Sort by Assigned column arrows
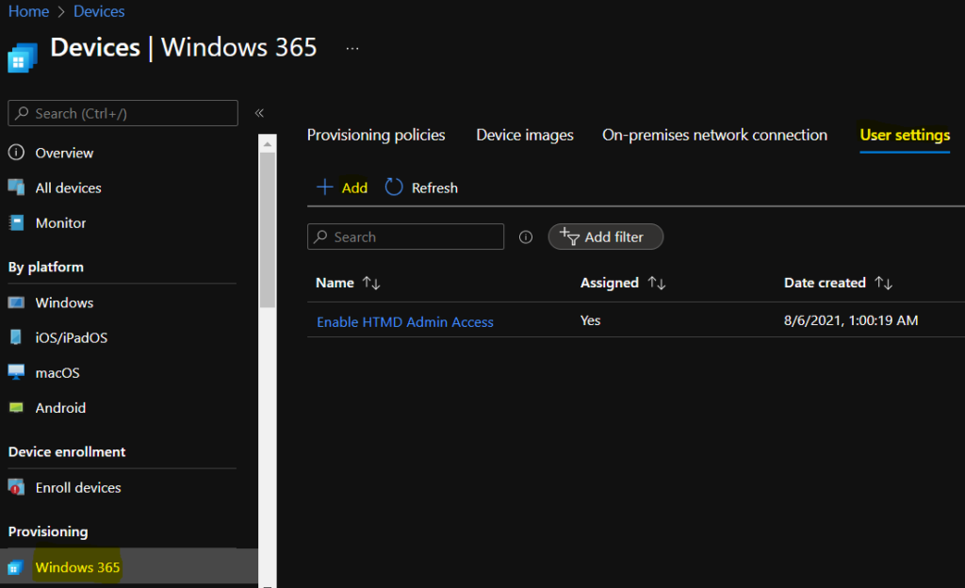 657,283
